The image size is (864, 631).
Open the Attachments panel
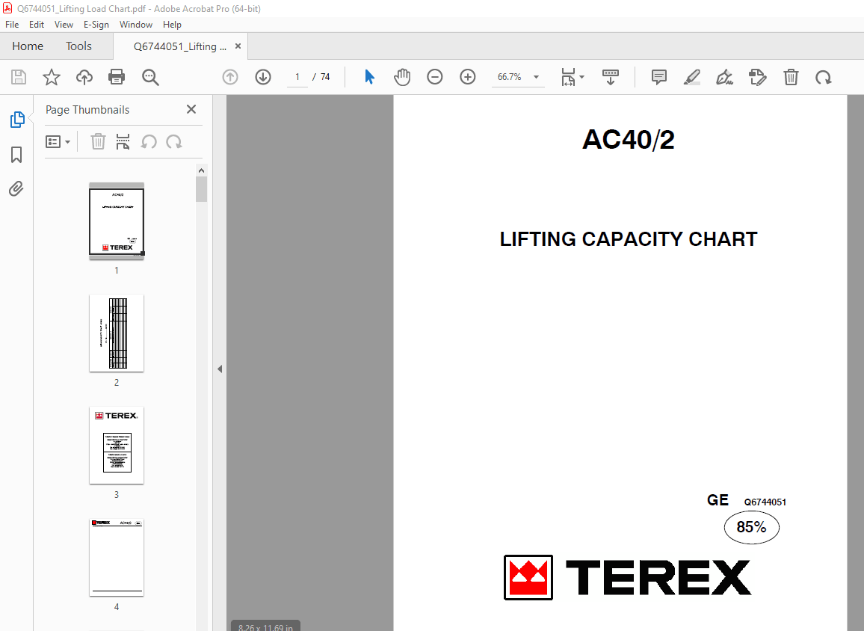tap(16, 188)
